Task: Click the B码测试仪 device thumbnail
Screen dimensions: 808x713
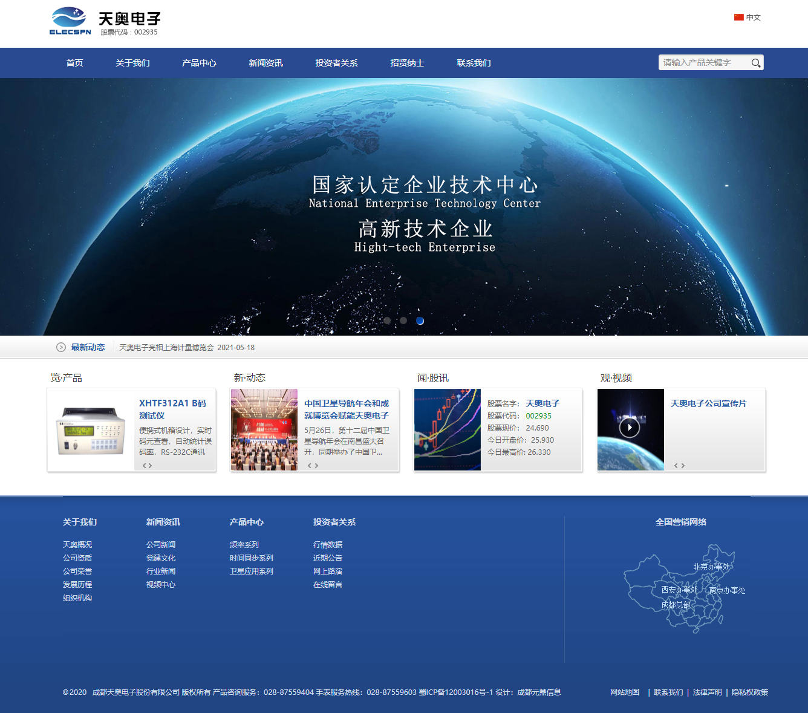Action: click(91, 430)
